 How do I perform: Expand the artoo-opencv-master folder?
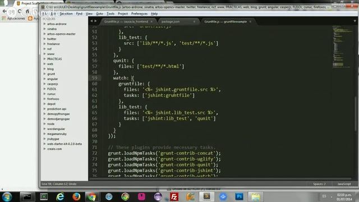coord(45,34)
